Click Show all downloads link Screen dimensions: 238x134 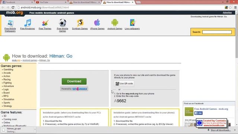click(x=221, y=130)
